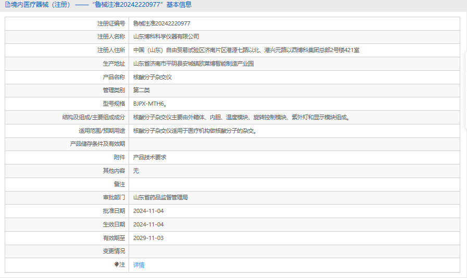Viewport: 467px width, 278px height.
Task: Open the 详情 link
Action: point(139,265)
